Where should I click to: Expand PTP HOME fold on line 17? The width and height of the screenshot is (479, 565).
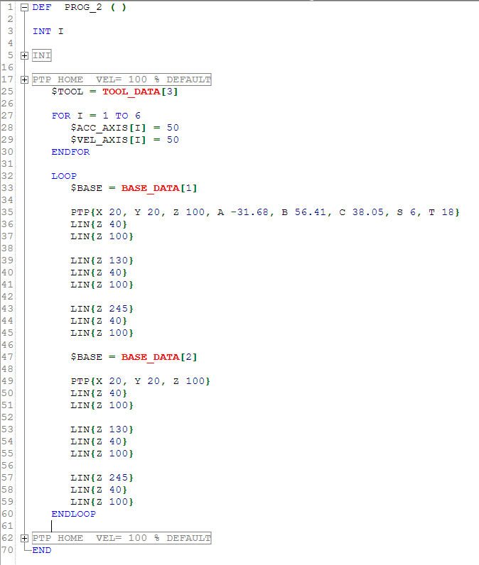24,80
